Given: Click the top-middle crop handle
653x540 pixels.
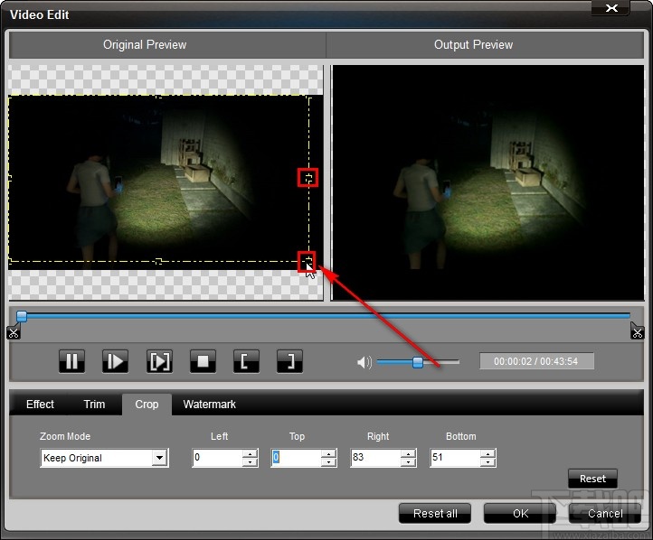Looking at the screenshot, I should click(x=158, y=97).
